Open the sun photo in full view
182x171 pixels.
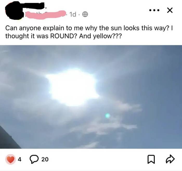click(x=91, y=97)
